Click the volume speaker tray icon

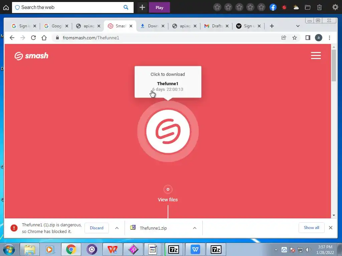pos(308,250)
